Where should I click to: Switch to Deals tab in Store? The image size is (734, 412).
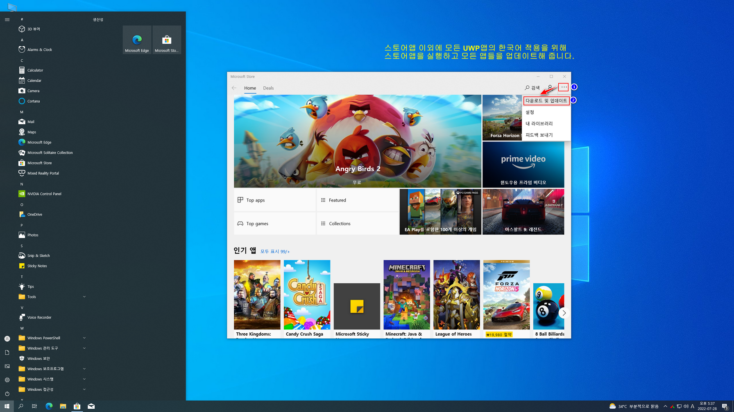point(268,88)
